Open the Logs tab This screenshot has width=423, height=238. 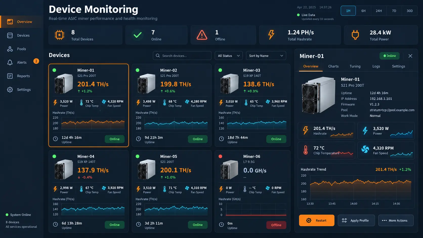pyautogui.click(x=376, y=66)
